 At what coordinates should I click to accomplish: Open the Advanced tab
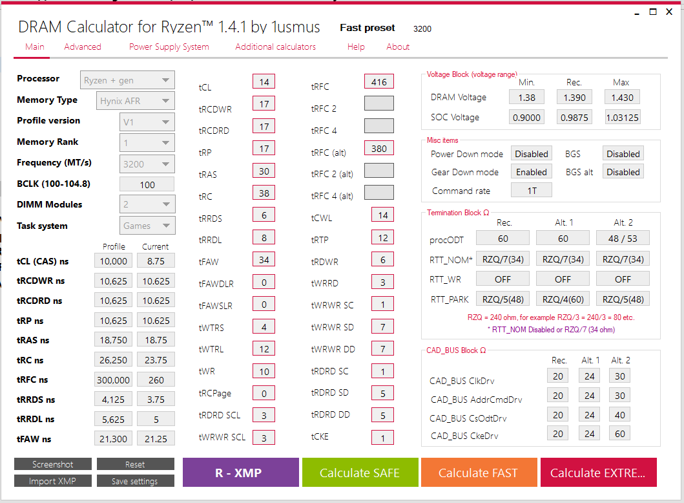pyautogui.click(x=83, y=47)
